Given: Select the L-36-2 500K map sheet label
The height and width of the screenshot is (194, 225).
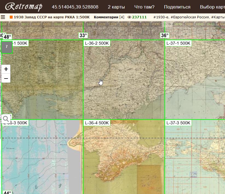Looking at the screenshot, I should point(97,43).
